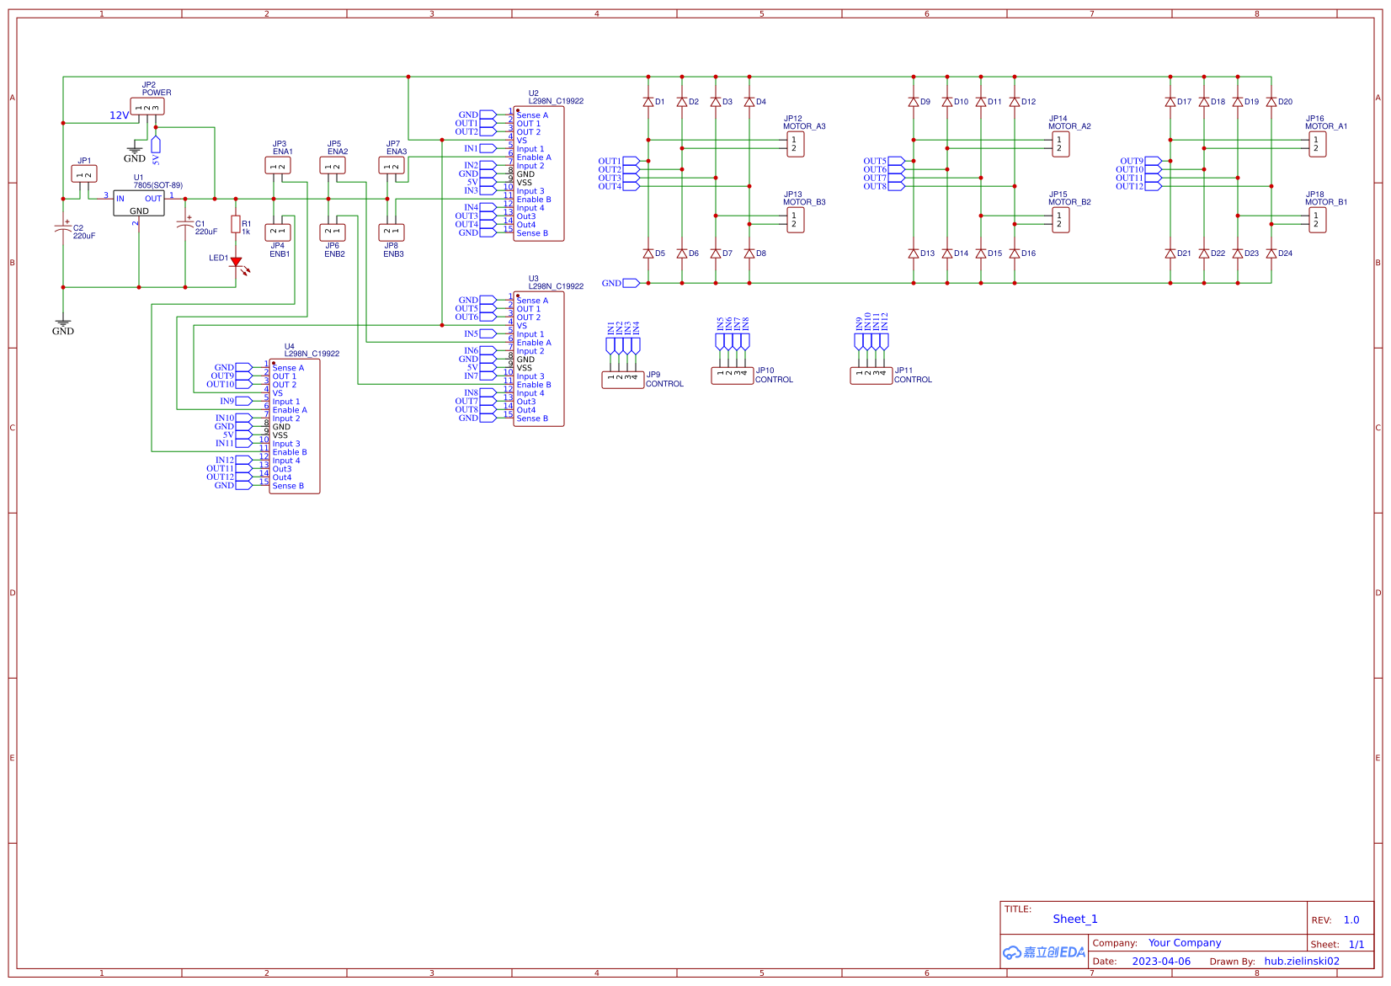Viewport: 1391px width, 986px height.
Task: Select the U2 L298N_C19922 driver chip
Action: (538, 173)
